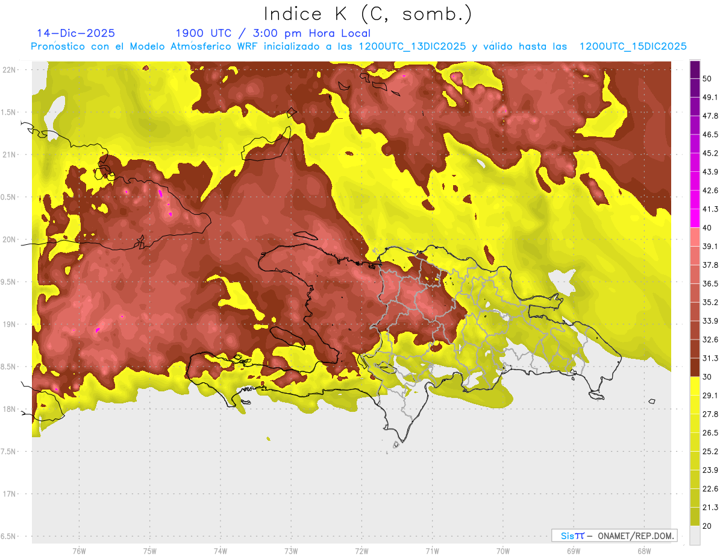The image size is (723, 559).
Task: Click the 'Indice K (C, somb.)' map title
Action: click(368, 14)
